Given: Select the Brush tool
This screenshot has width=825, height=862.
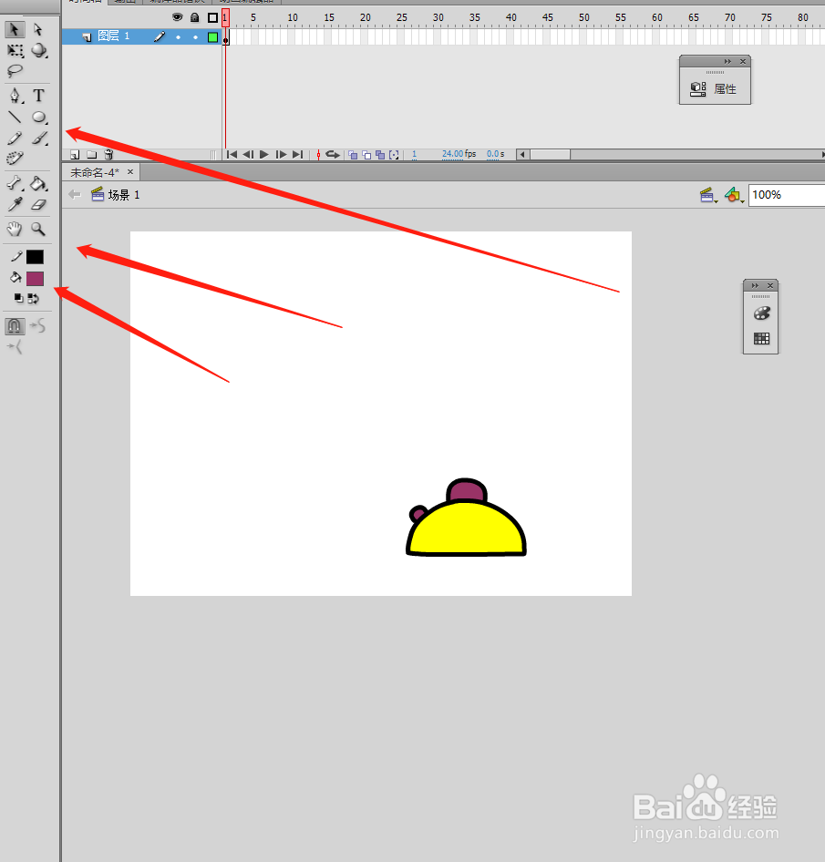Looking at the screenshot, I should point(39,138).
